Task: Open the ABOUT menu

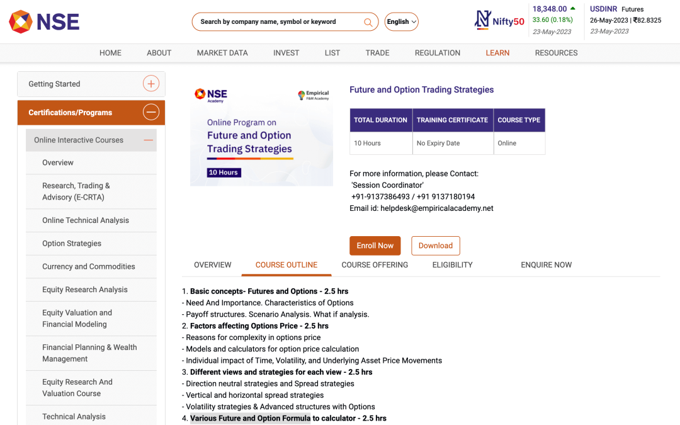Action: point(159,53)
